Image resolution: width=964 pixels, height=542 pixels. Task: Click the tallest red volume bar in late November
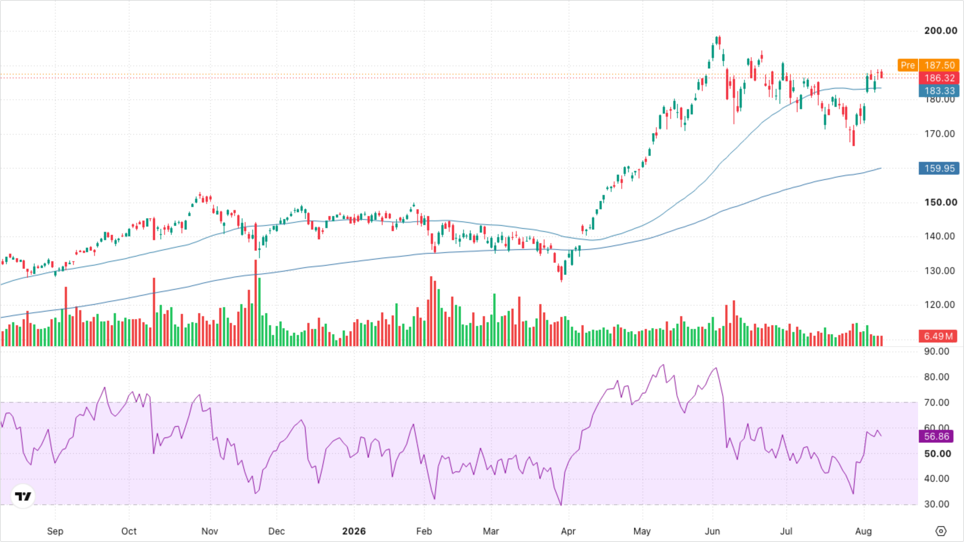(256, 303)
